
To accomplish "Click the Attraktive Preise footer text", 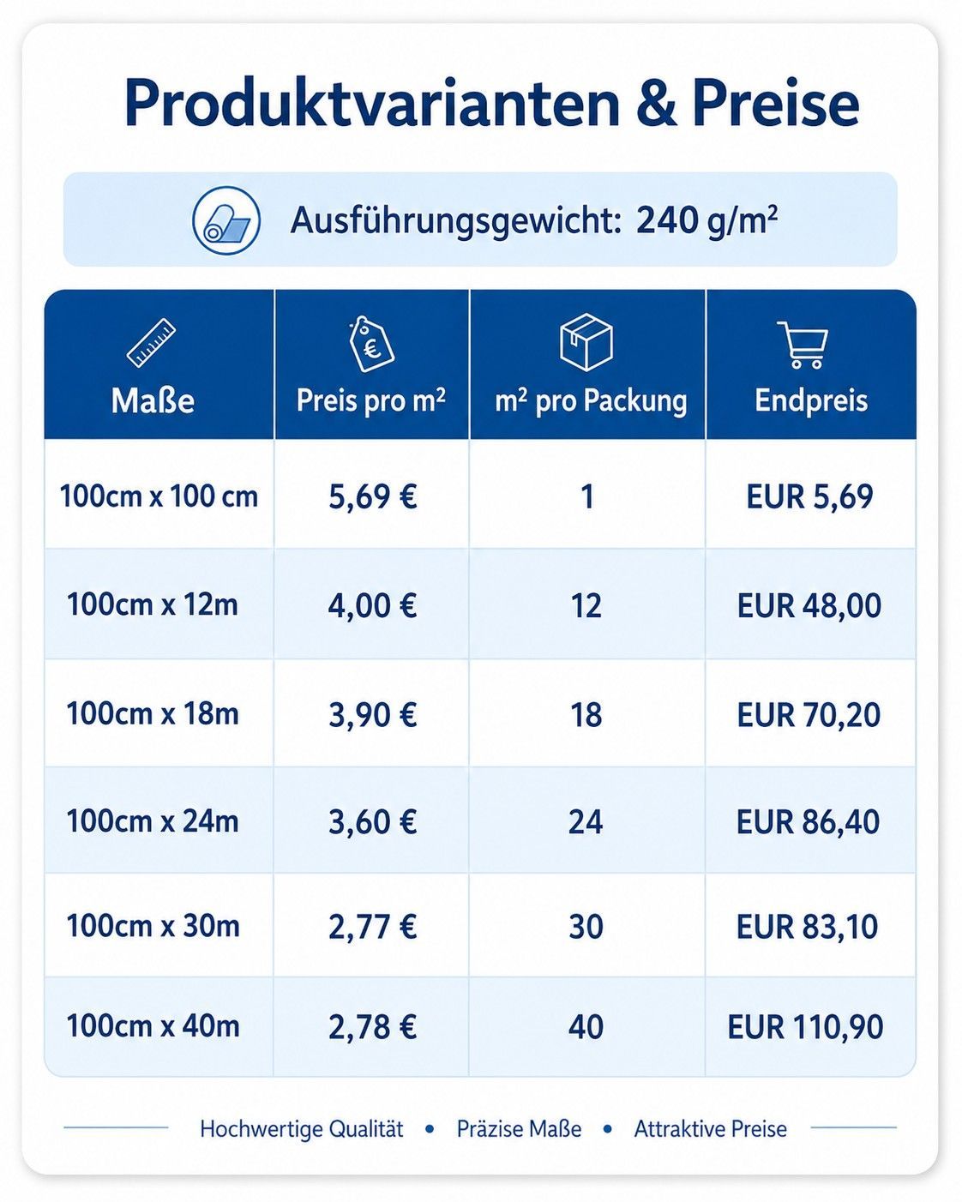I will click(x=711, y=1129).
